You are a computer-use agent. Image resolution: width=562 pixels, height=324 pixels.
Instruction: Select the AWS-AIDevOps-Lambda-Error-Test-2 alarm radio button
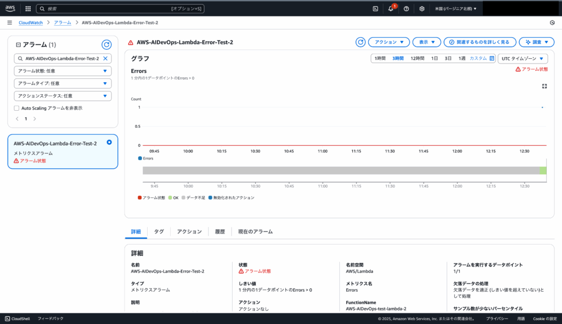point(109,143)
